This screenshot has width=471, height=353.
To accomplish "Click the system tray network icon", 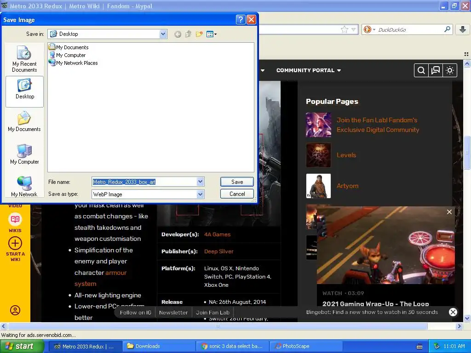I will tap(437, 346).
